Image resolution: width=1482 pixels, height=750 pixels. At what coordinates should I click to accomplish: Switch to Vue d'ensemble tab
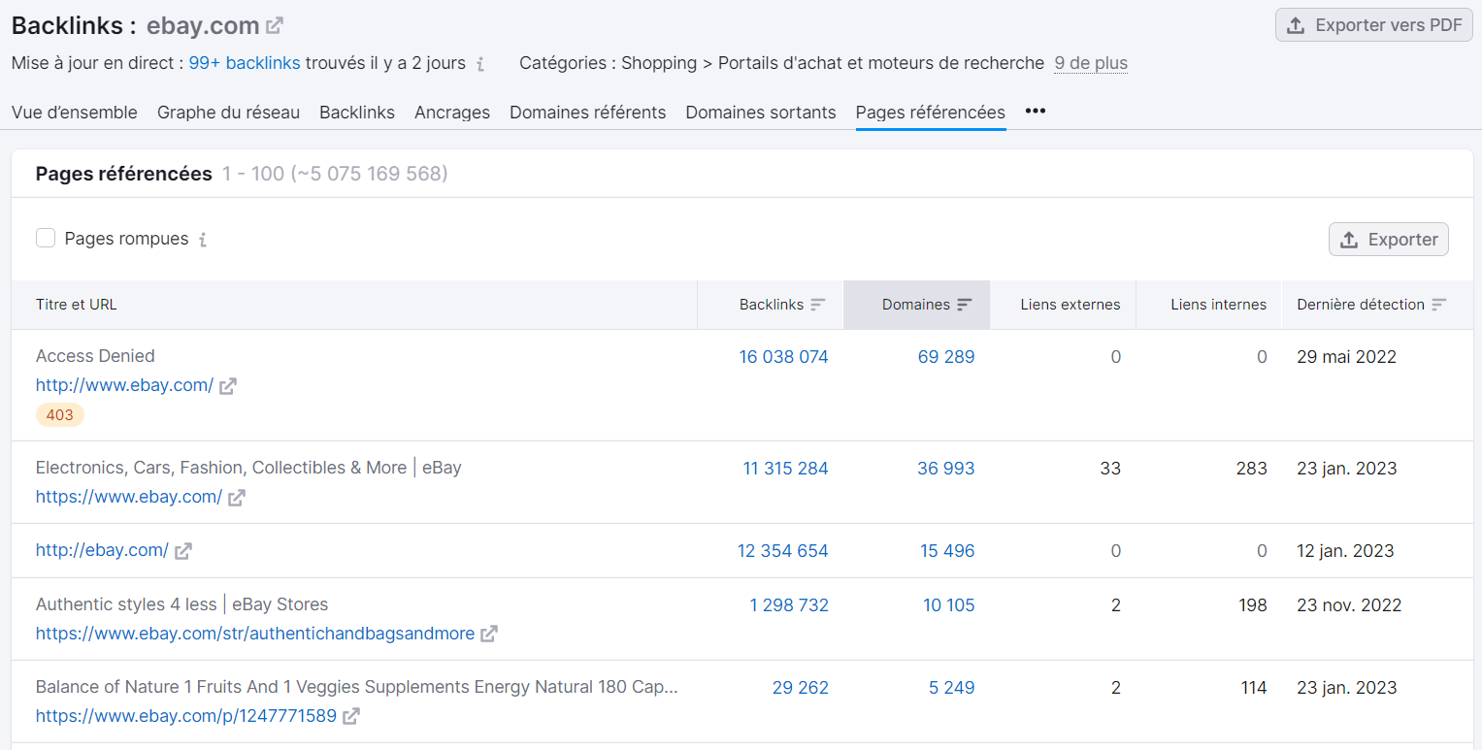click(x=75, y=113)
